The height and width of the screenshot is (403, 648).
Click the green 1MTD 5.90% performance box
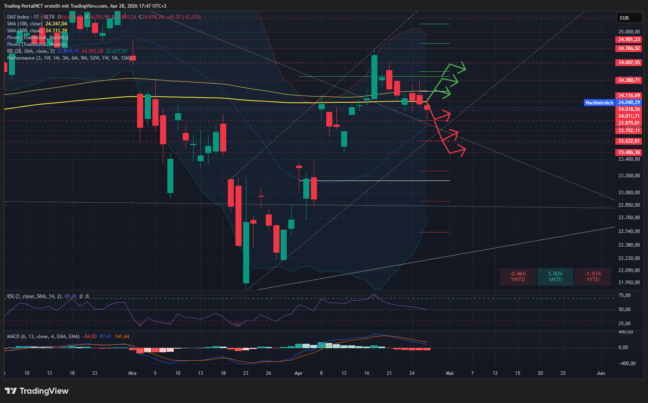(x=555, y=277)
